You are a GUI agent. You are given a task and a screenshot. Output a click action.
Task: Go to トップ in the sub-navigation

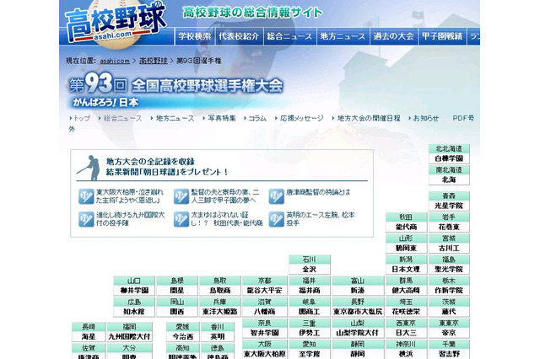(82, 118)
